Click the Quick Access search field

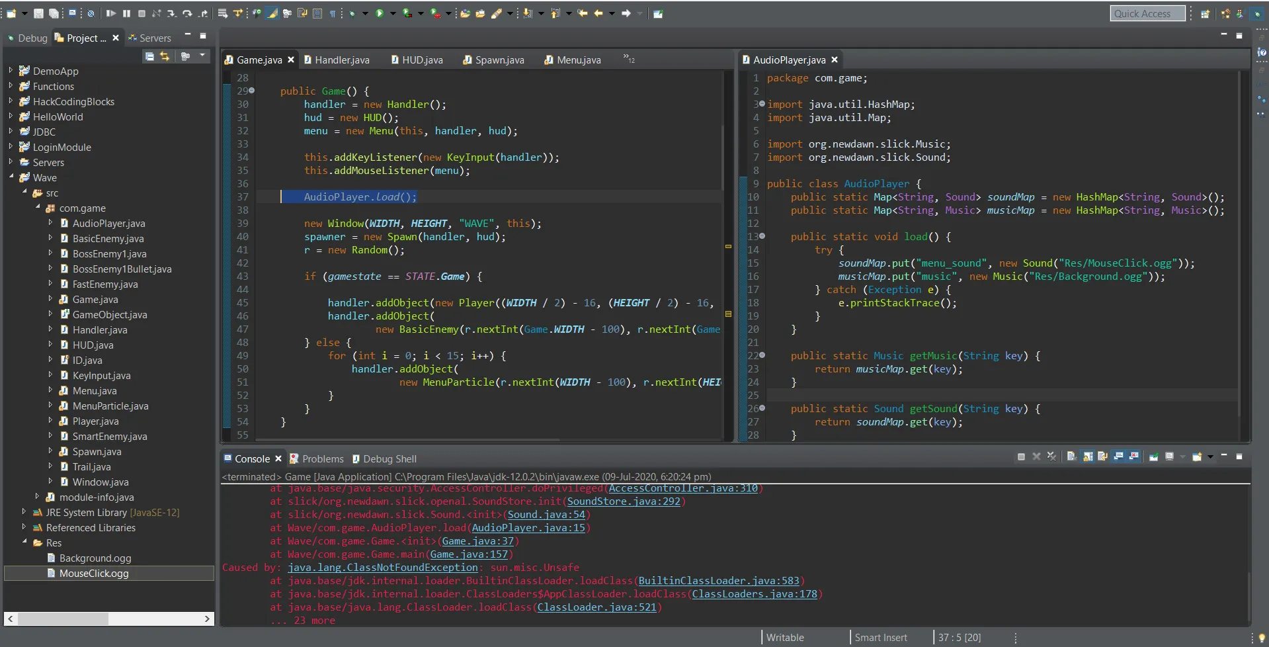pyautogui.click(x=1147, y=14)
